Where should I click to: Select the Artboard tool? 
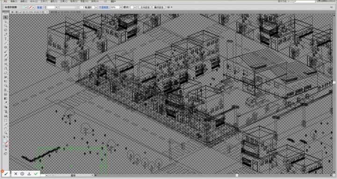[6, 120]
